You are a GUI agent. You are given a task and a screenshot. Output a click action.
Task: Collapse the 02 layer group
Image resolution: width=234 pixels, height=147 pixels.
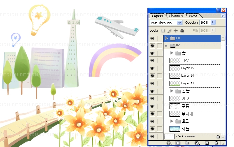tap(166, 46)
